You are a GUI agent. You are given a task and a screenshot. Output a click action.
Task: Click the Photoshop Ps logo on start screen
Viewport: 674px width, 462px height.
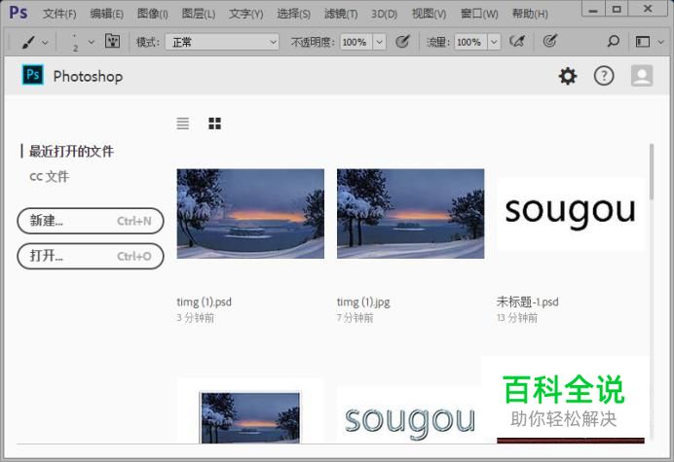click(x=33, y=75)
